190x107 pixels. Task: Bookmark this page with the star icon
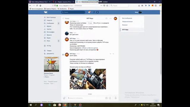107,6
